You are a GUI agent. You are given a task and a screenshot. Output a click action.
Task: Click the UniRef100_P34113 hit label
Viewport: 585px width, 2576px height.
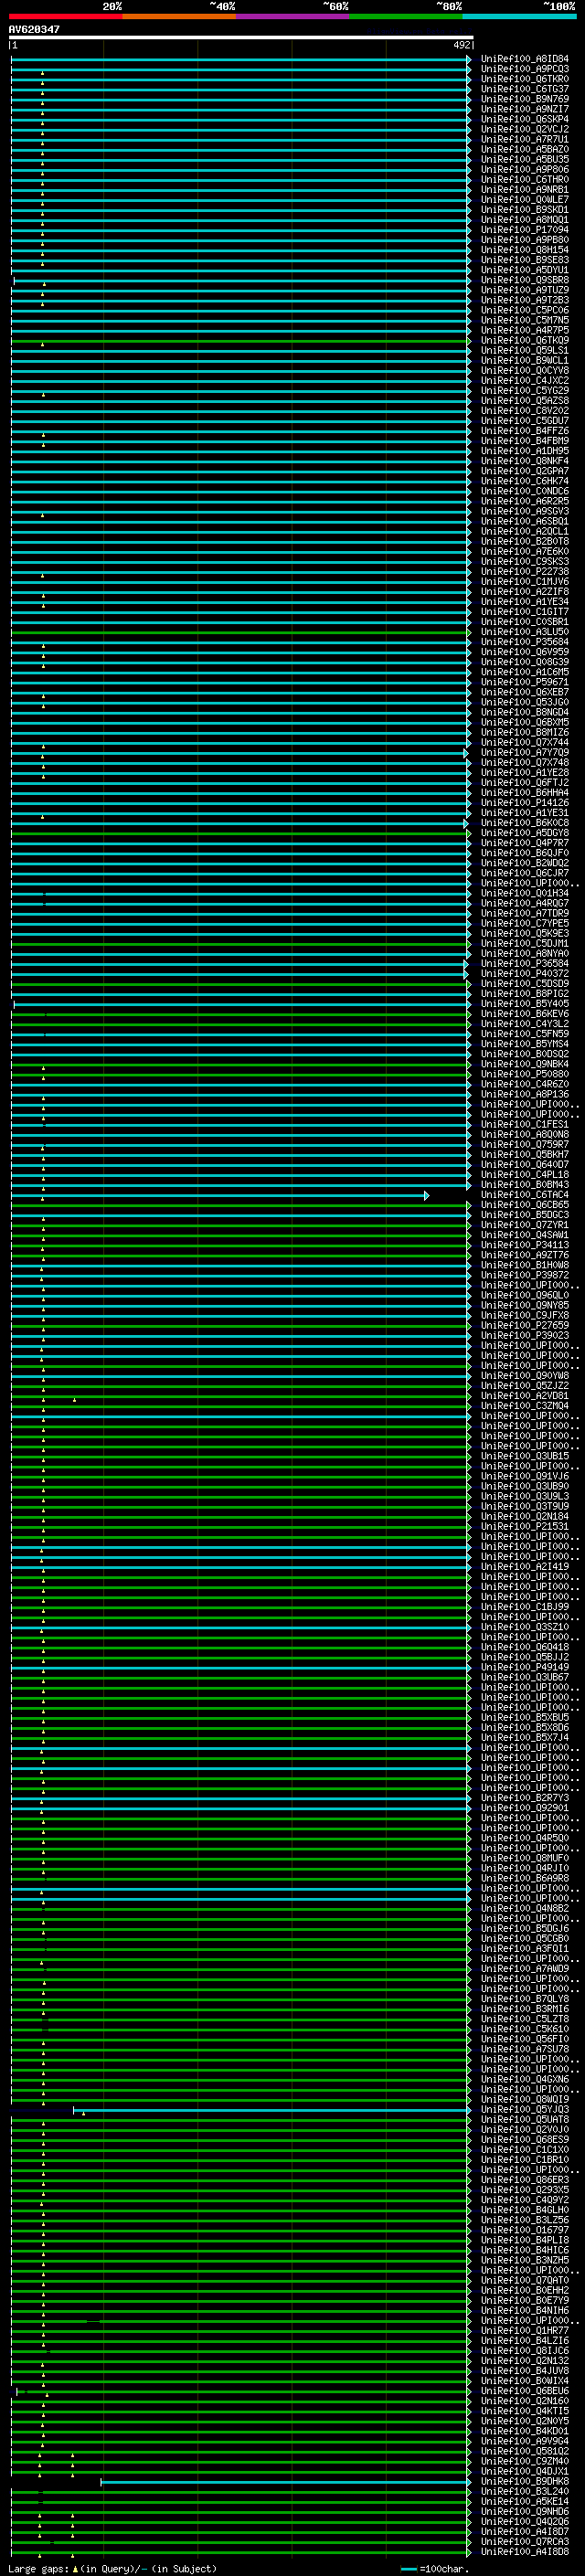(524, 1245)
